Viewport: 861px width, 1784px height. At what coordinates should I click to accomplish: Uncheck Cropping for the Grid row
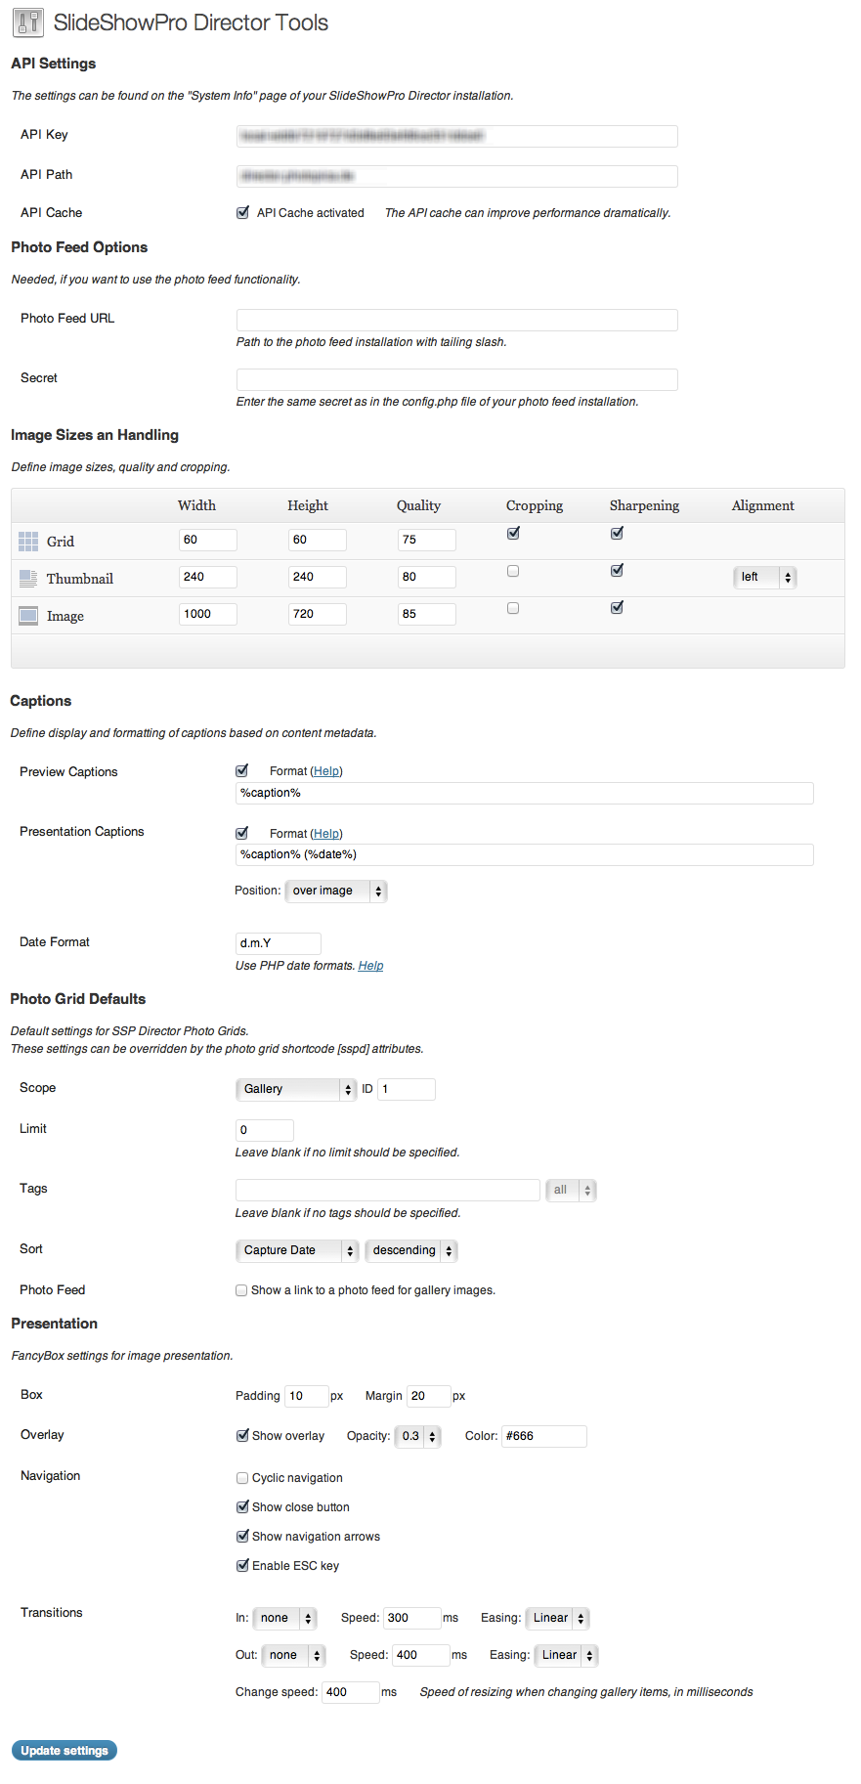click(513, 533)
